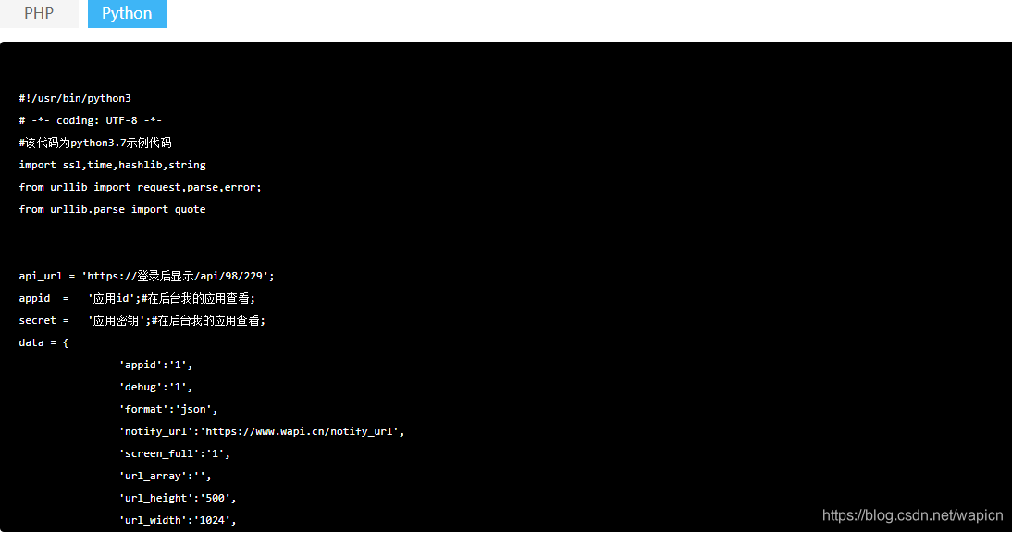Click the python3 shebang line

[75, 98]
